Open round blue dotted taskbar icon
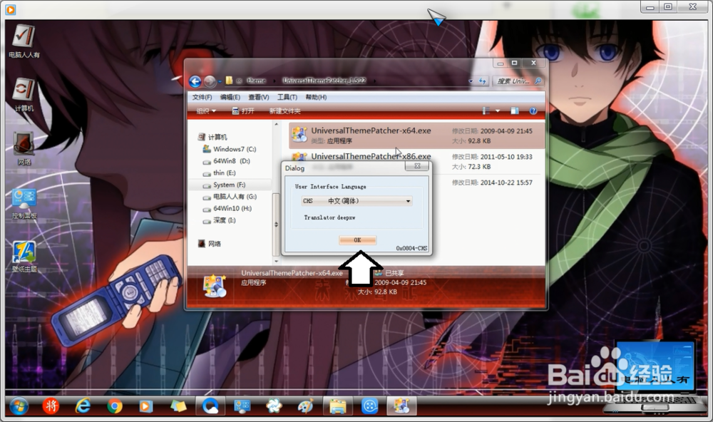The height and width of the screenshot is (422, 713). pos(369,406)
